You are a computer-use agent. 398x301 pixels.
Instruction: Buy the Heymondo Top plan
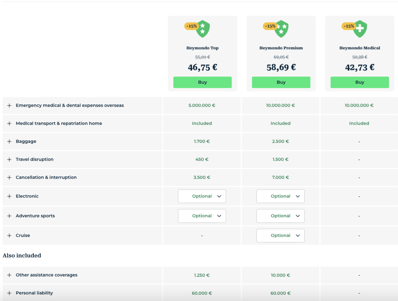pyautogui.click(x=202, y=82)
